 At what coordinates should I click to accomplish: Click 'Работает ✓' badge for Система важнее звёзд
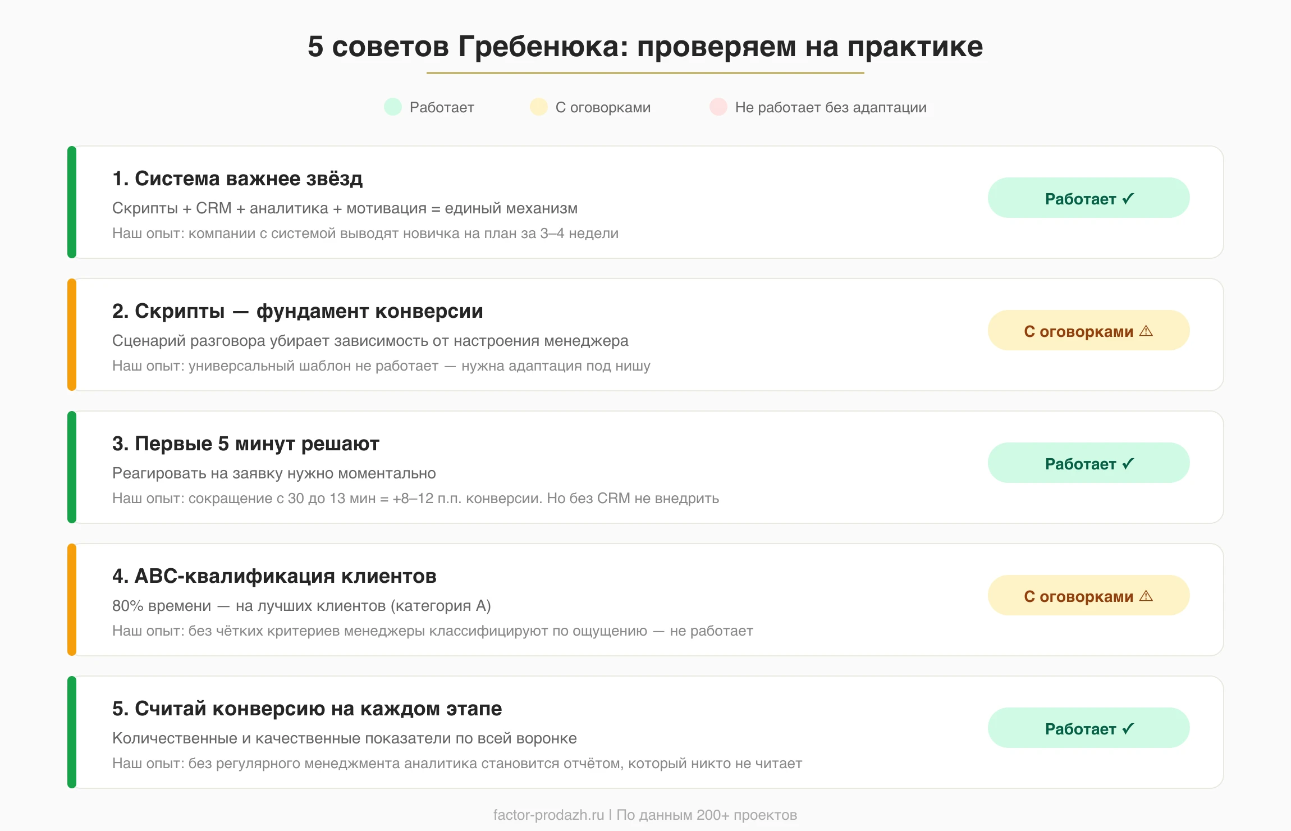pyautogui.click(x=1088, y=198)
